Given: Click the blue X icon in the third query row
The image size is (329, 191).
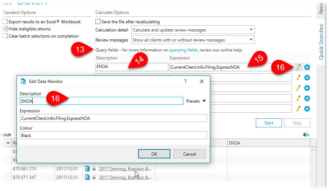Looking at the screenshot, I should tap(307, 88).
